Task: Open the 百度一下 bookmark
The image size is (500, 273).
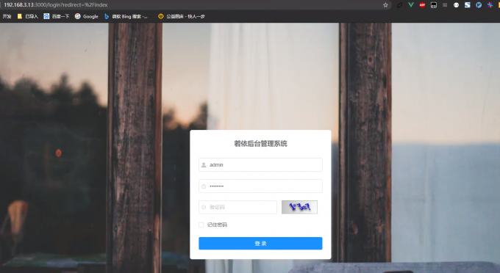Action: [x=57, y=16]
